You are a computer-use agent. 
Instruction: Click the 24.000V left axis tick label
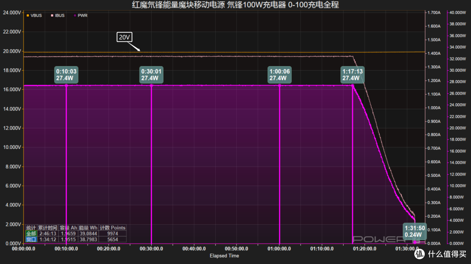click(12, 13)
